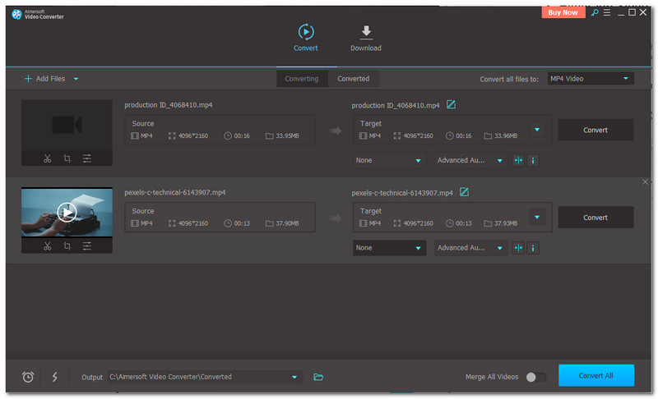Open Advanced Audio dropdown for production ID_4068410.mp4

click(x=470, y=161)
